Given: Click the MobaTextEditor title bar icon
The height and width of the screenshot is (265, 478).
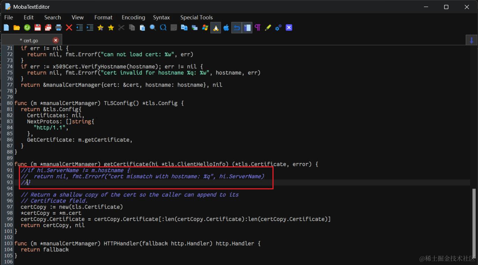Looking at the screenshot, I should [x=8, y=6].
